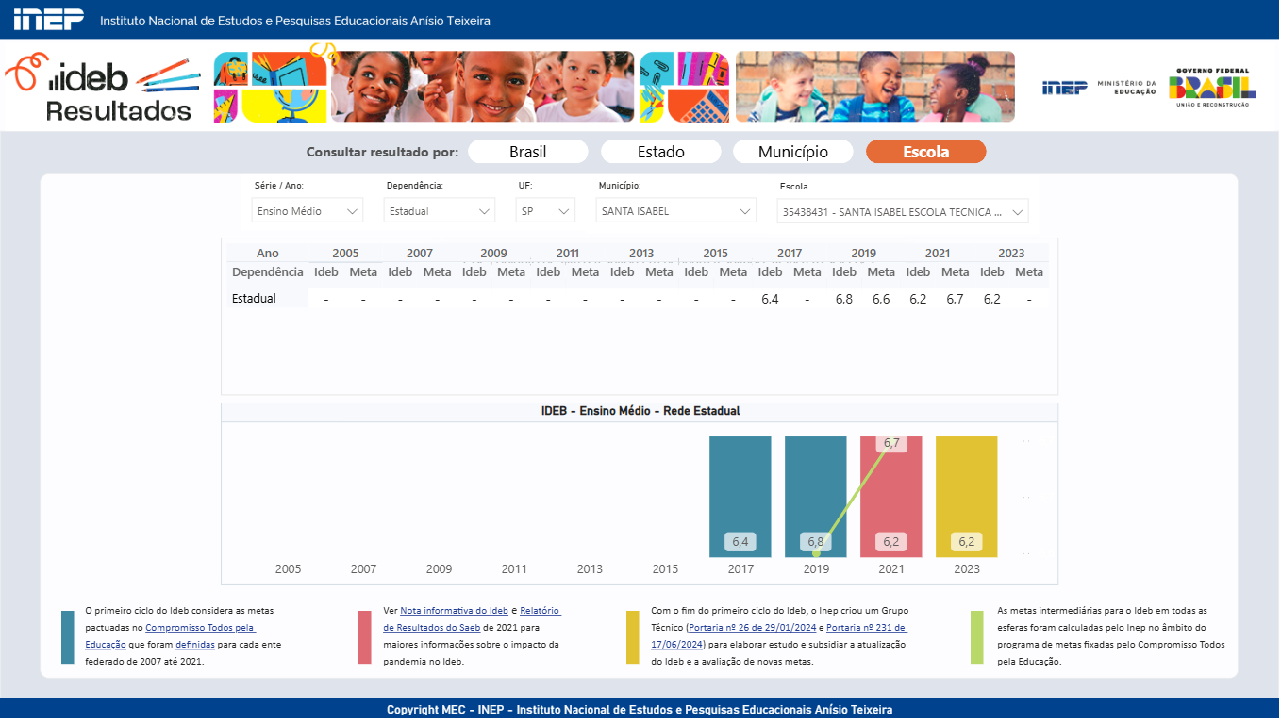Click the Ideb Resultados logo
1281x723 pixels.
pyautogui.click(x=104, y=90)
